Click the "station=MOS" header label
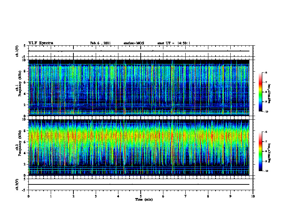Screen dimensions: 285x220 pos(134,43)
